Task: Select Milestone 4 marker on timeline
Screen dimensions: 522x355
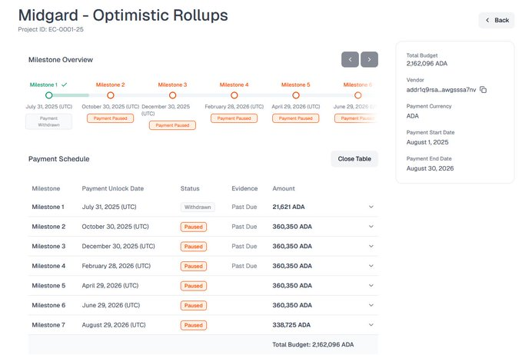Action: pos(234,95)
